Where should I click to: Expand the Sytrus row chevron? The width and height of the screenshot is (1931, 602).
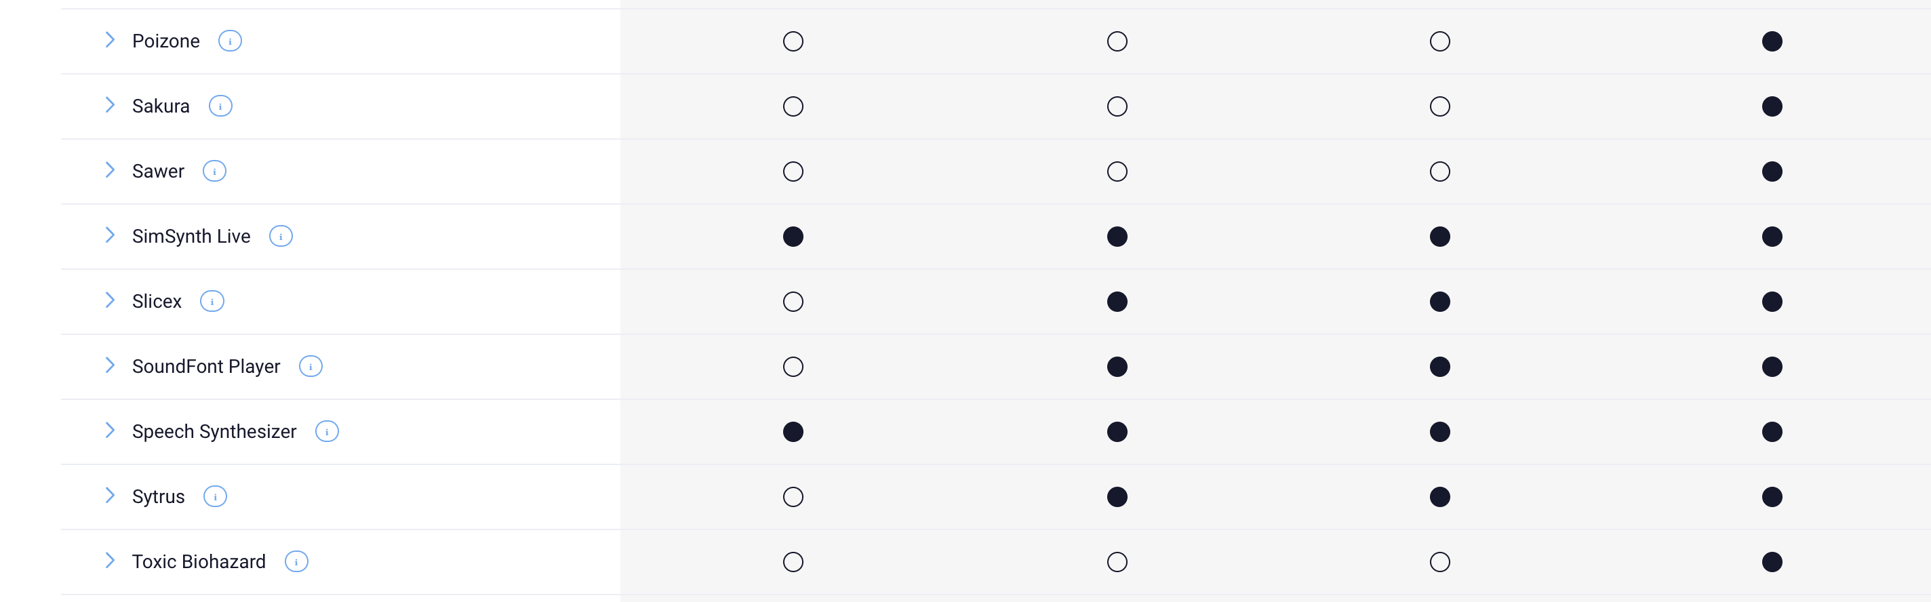(x=111, y=496)
